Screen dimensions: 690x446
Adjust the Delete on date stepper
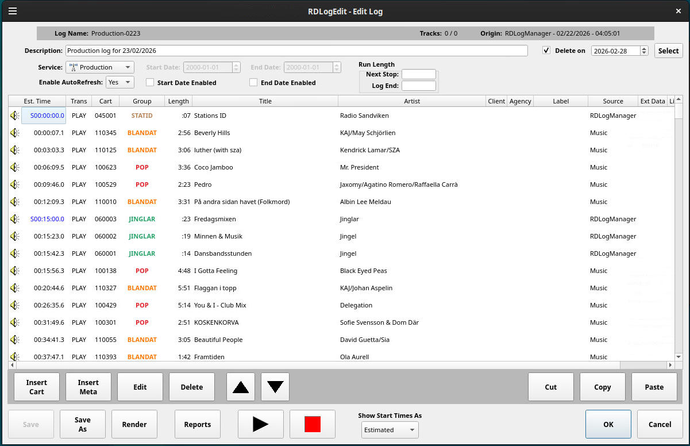[644, 51]
